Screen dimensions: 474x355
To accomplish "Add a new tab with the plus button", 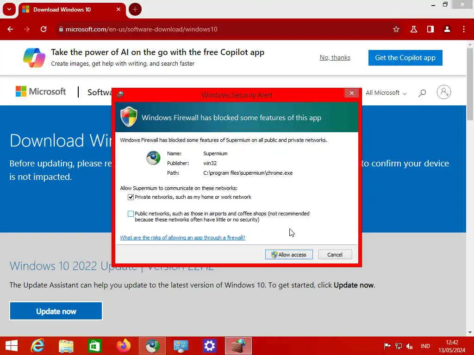I will [135, 9].
